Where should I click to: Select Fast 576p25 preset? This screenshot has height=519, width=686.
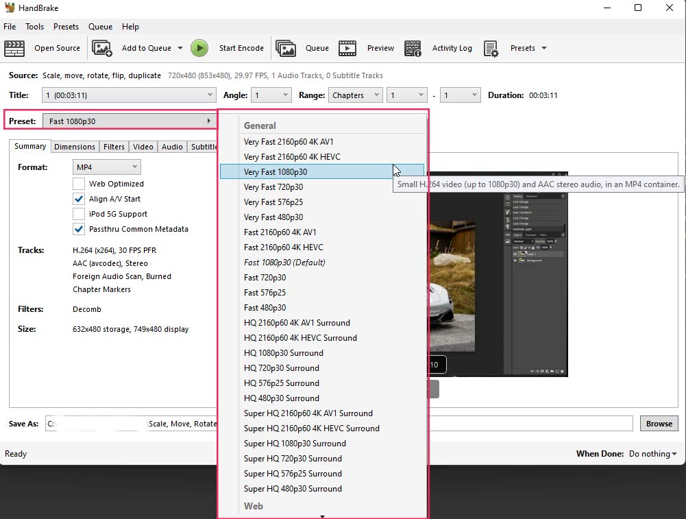(x=322, y=293)
